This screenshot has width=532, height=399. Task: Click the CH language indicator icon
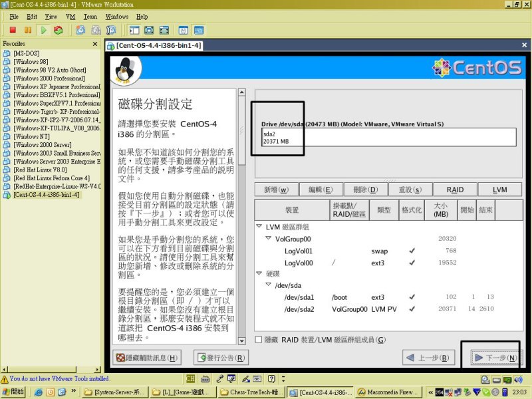click(x=190, y=378)
